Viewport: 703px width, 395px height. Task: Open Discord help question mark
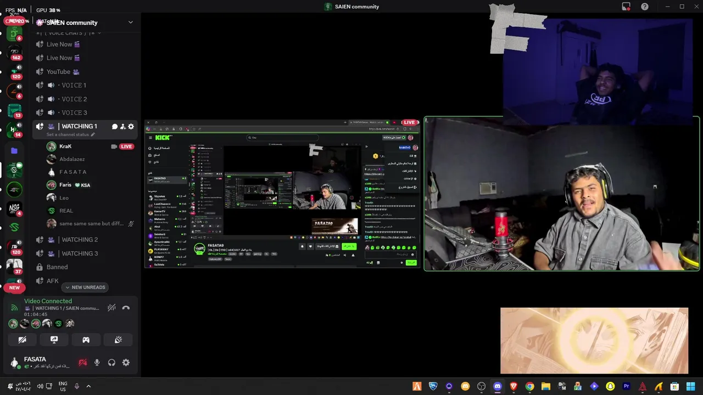(x=645, y=7)
